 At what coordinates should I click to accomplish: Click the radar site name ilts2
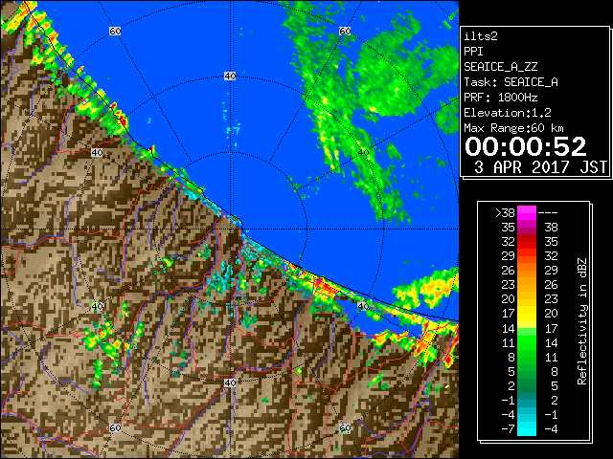click(481, 36)
